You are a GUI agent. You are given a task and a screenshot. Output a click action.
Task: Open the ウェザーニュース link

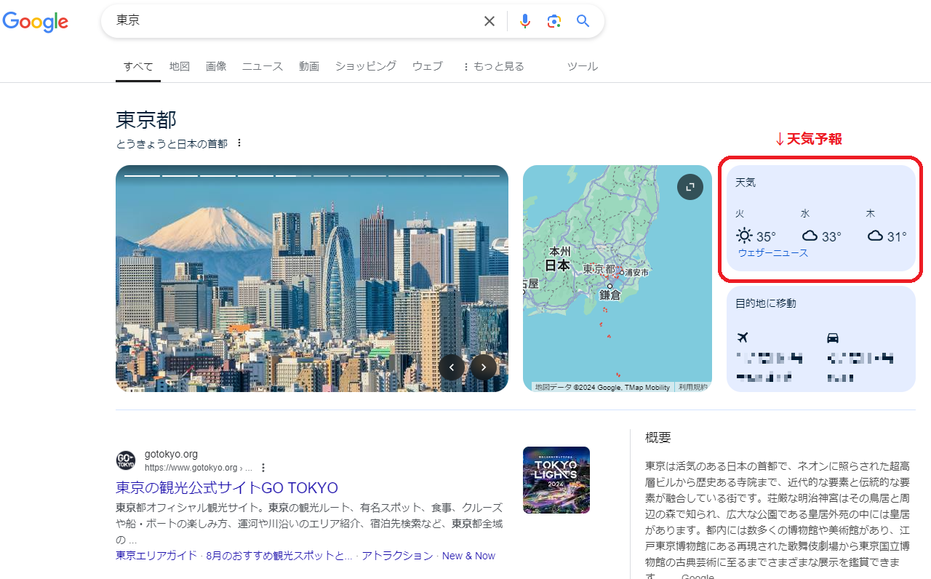772,252
